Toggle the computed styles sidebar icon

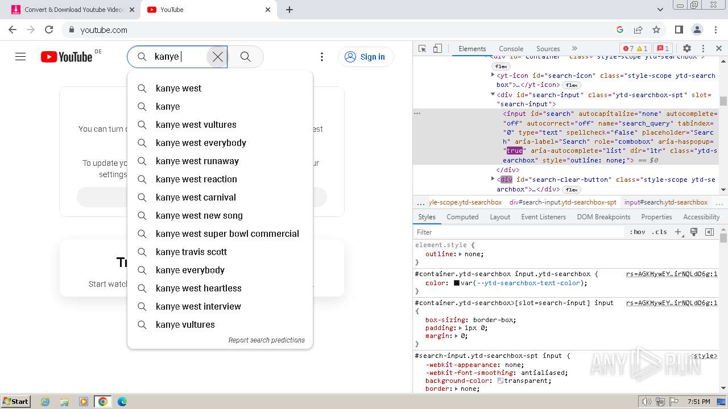709,232
